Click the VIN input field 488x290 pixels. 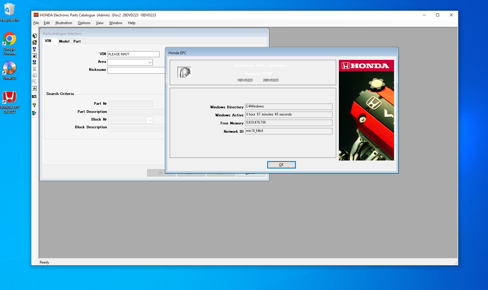pyautogui.click(x=133, y=54)
